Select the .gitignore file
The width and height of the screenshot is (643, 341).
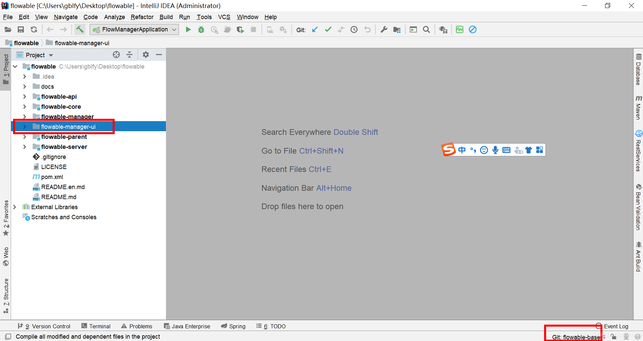coord(54,157)
